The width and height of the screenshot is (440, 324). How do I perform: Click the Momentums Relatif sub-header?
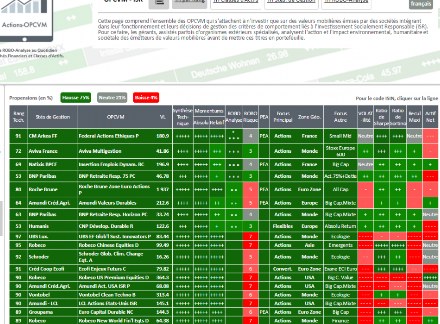point(217,123)
